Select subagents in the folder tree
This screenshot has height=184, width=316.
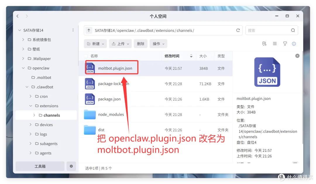(49, 144)
